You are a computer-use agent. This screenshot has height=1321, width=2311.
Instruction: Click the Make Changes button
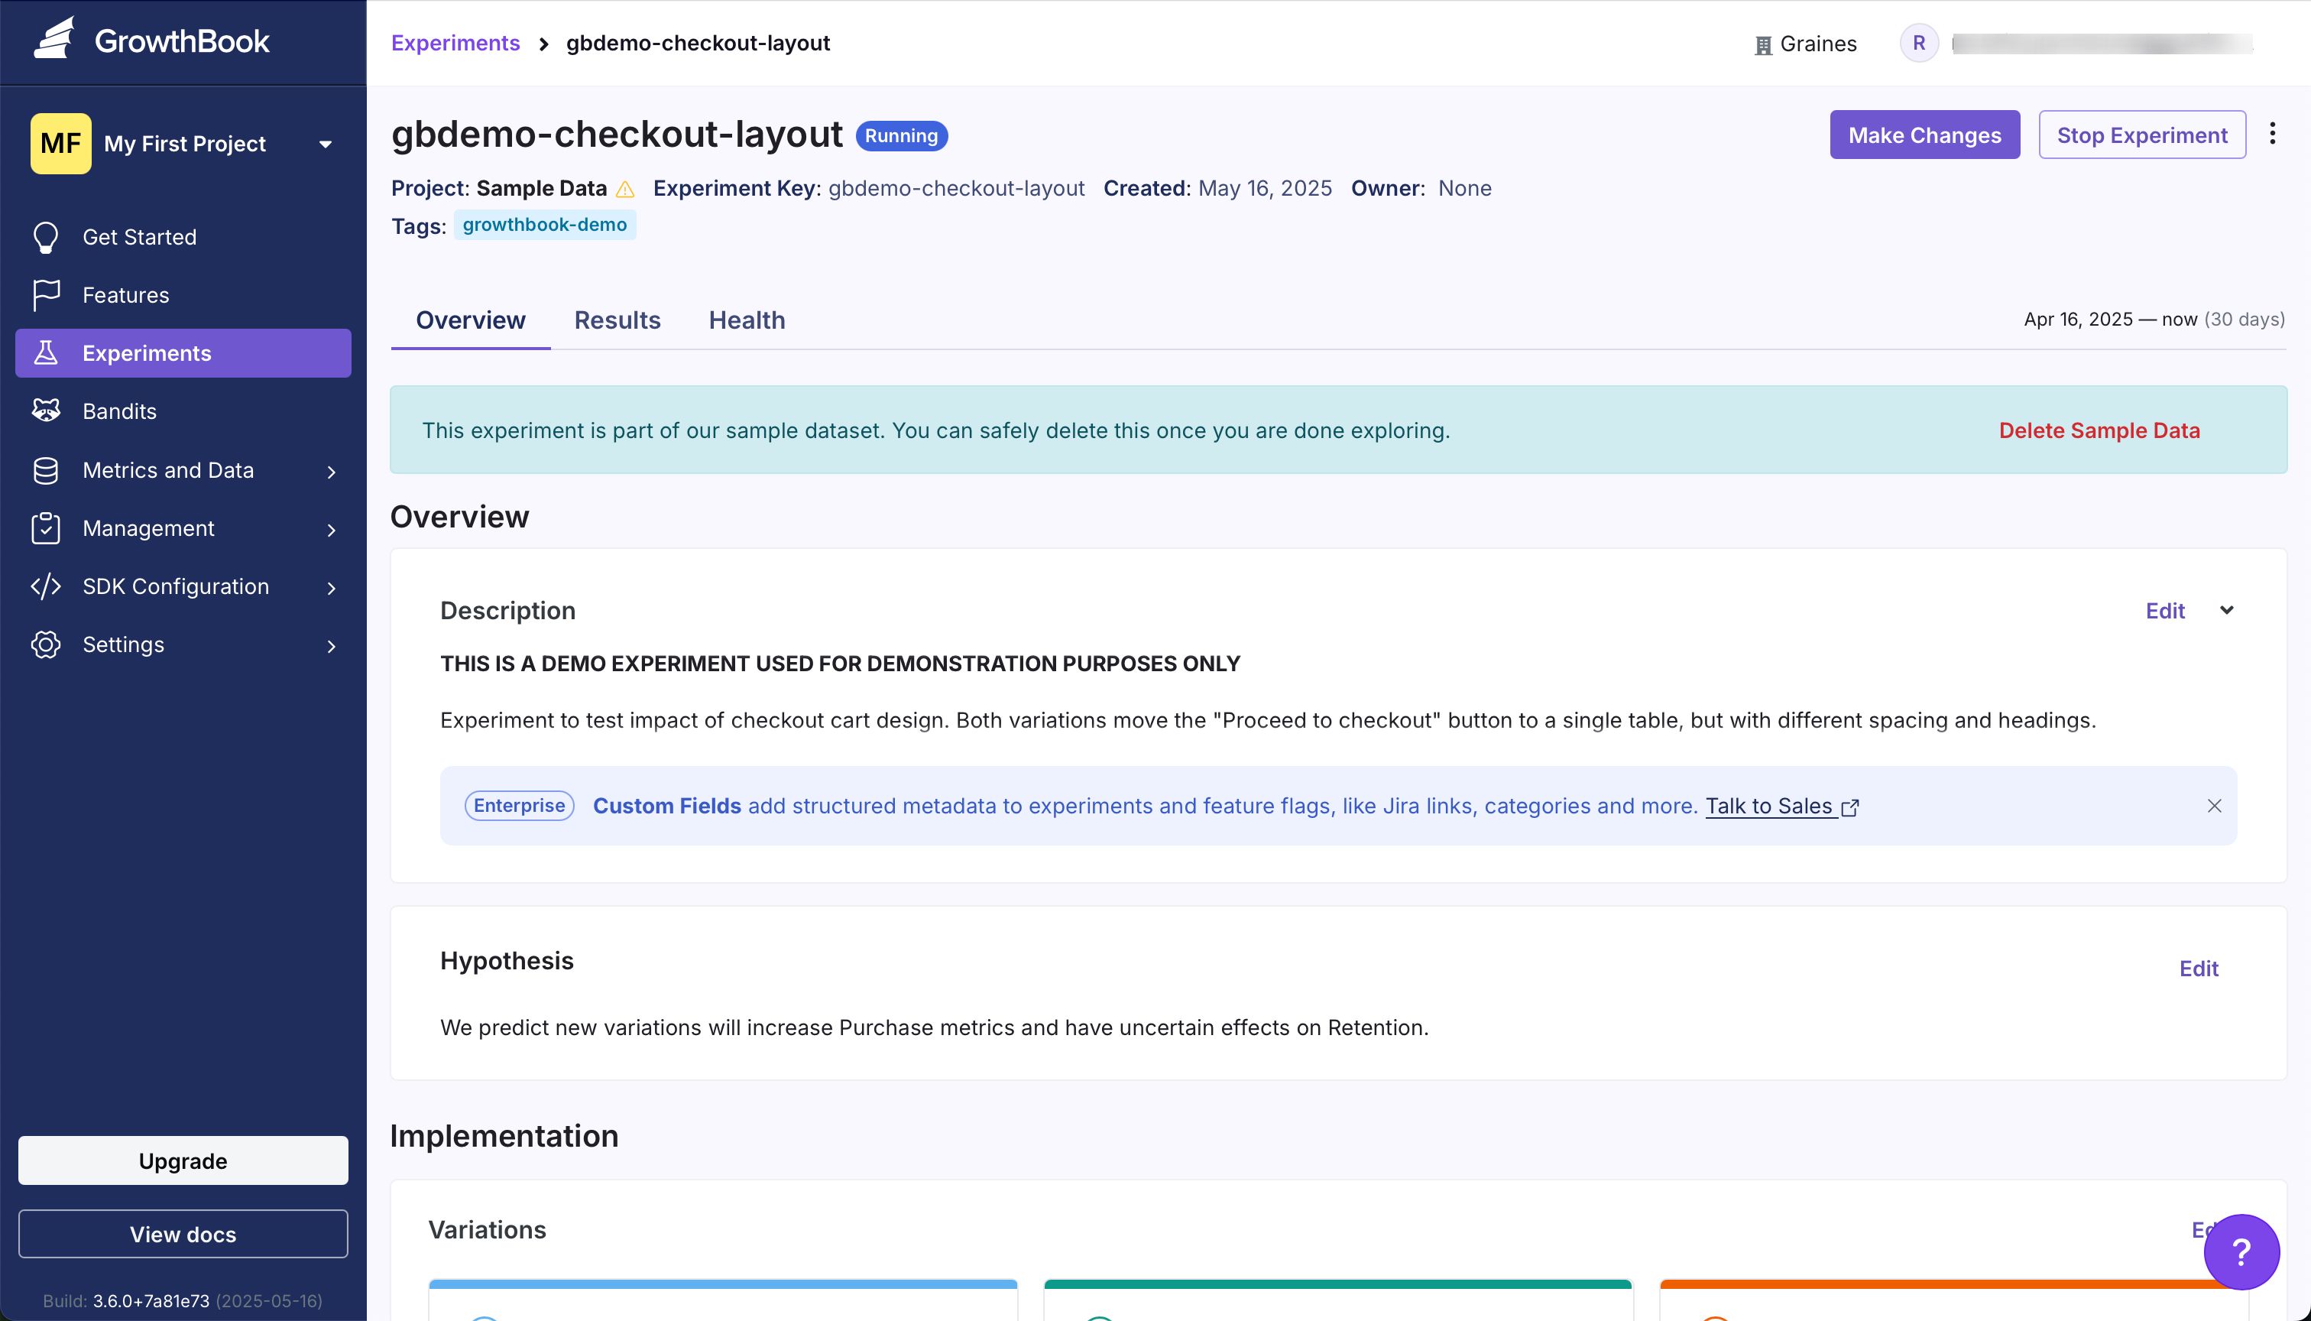pyautogui.click(x=1924, y=135)
